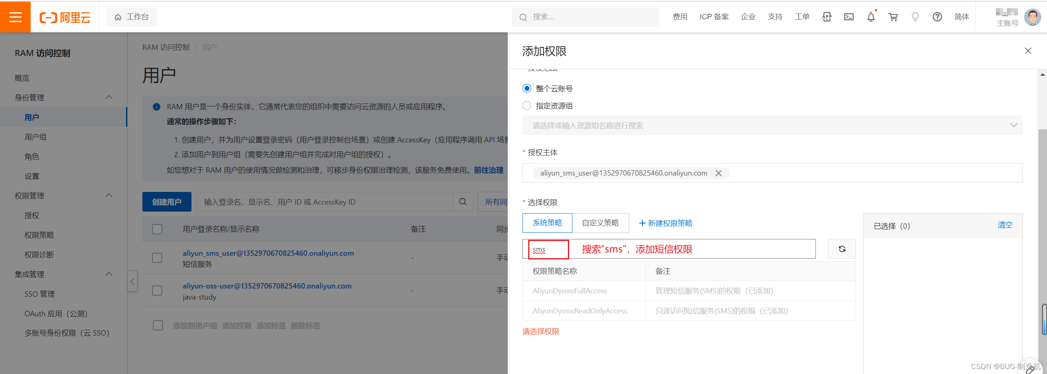Remove the aliyun_sms_user principal tag
Viewport: 1047px width, 374px height.
pos(718,173)
